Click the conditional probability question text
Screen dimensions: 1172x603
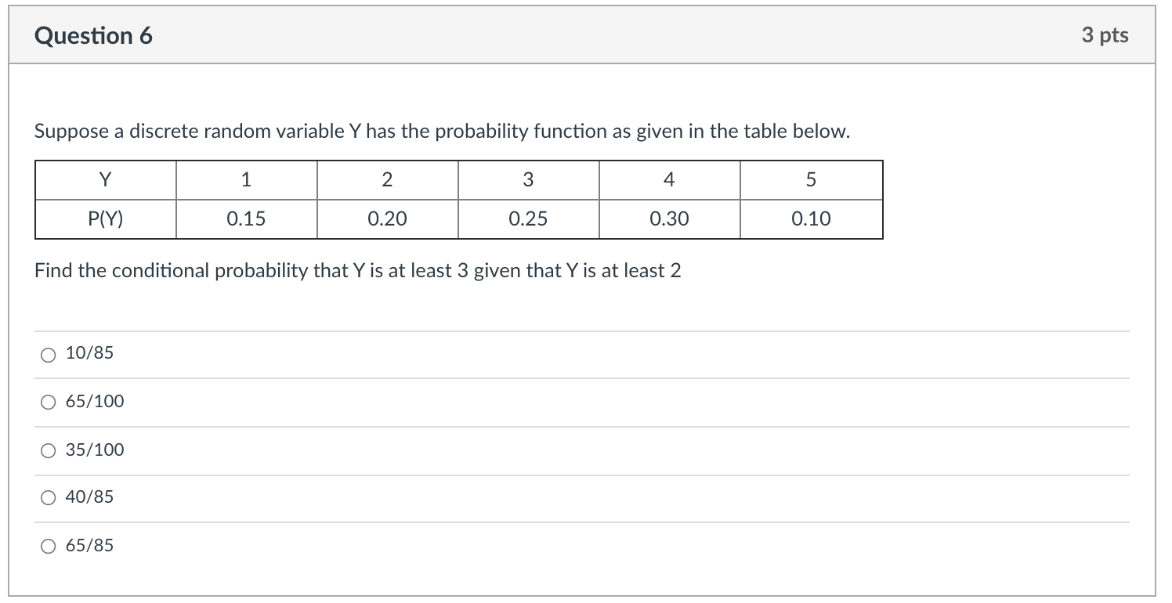coord(357,271)
